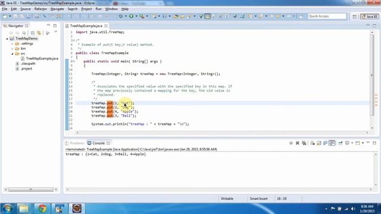Viewport: 381px width, 214px height.
Task: Open the Run configurations dropdown arrow
Action: point(136,16)
